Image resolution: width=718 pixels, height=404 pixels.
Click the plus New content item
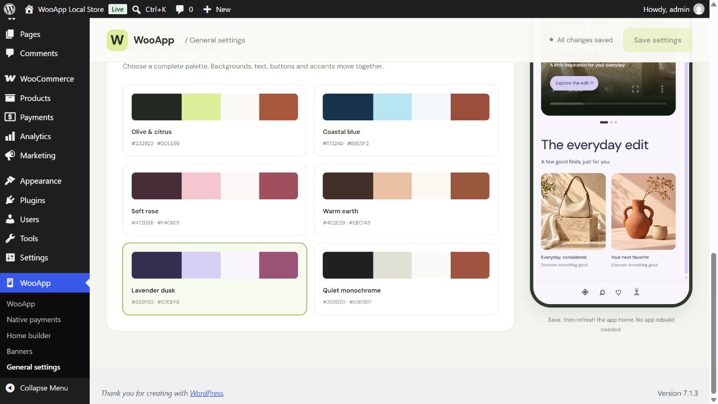pyautogui.click(x=217, y=9)
